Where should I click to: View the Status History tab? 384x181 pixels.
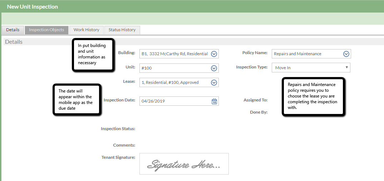[x=122, y=30]
